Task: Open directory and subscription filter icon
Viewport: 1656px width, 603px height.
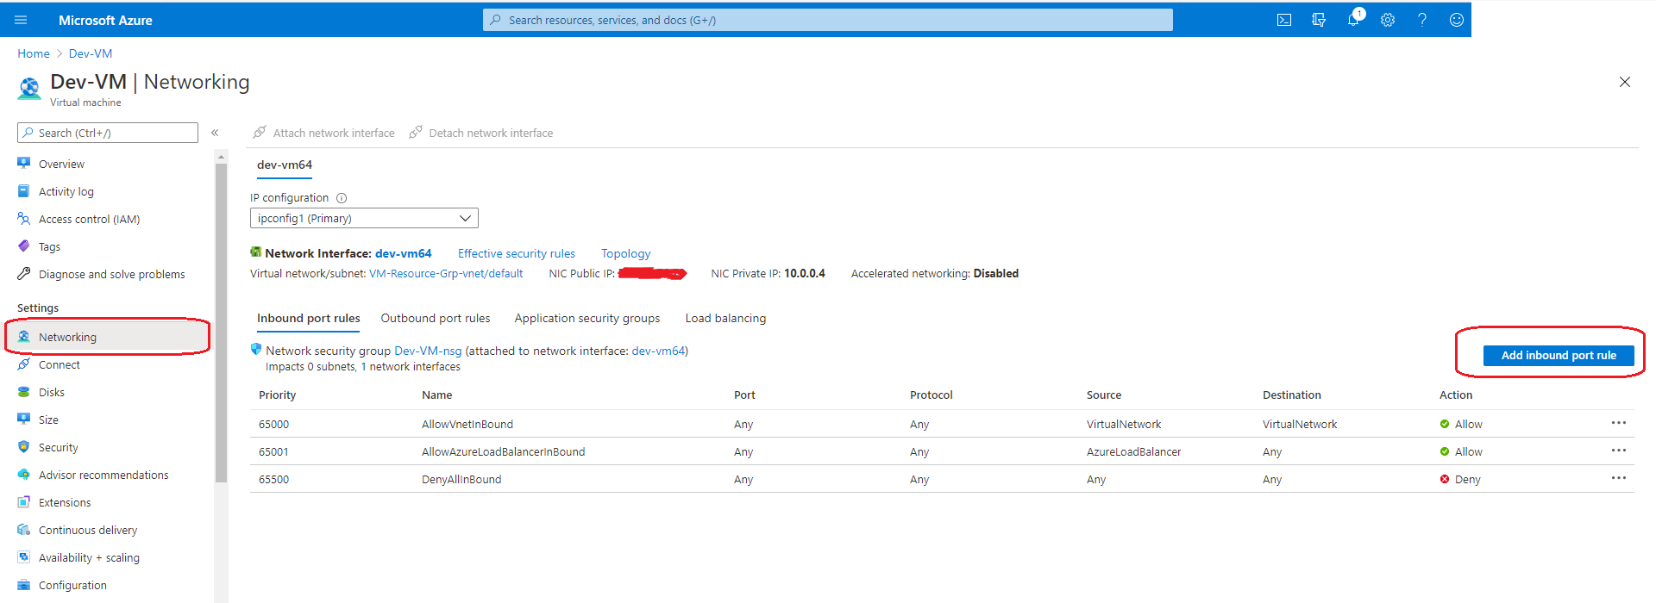Action: click(x=1319, y=20)
